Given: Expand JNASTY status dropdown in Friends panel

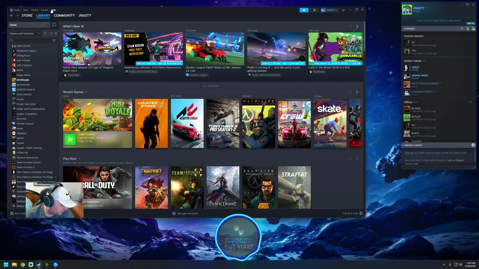Looking at the screenshot, I should tap(427, 8).
